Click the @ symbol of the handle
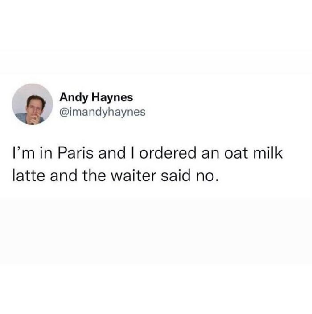312x314 pixels. pos(64,113)
